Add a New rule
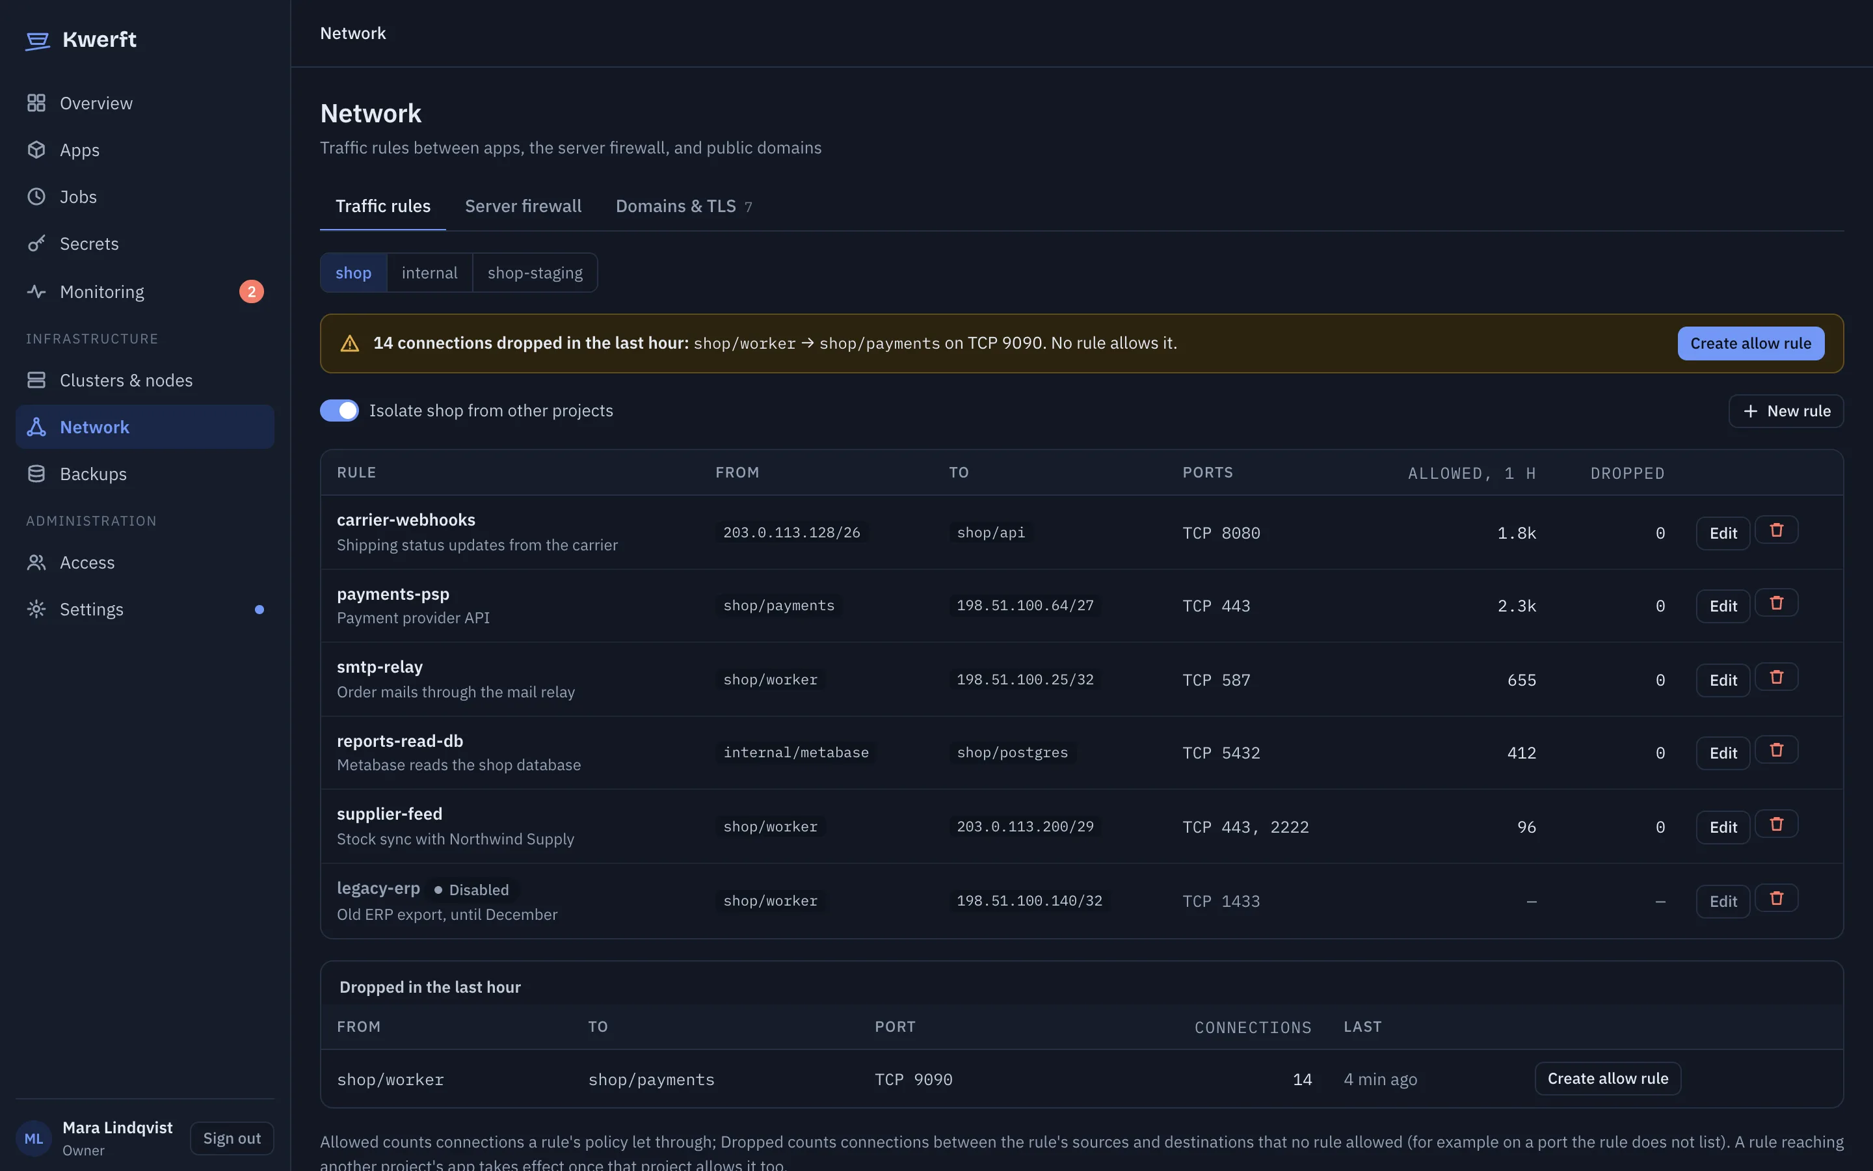Viewport: 1873px width, 1171px height. coord(1786,411)
